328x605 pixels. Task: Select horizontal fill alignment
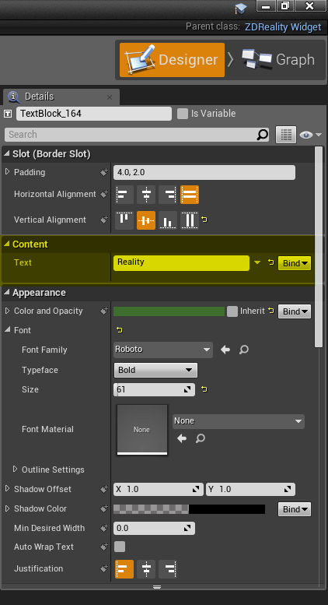pyautogui.click(x=190, y=195)
